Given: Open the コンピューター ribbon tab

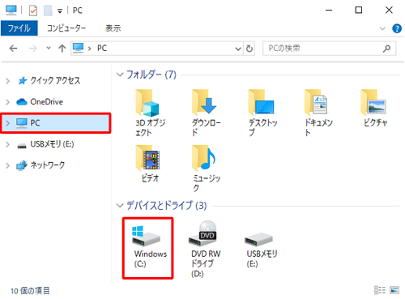Looking at the screenshot, I should [66, 28].
